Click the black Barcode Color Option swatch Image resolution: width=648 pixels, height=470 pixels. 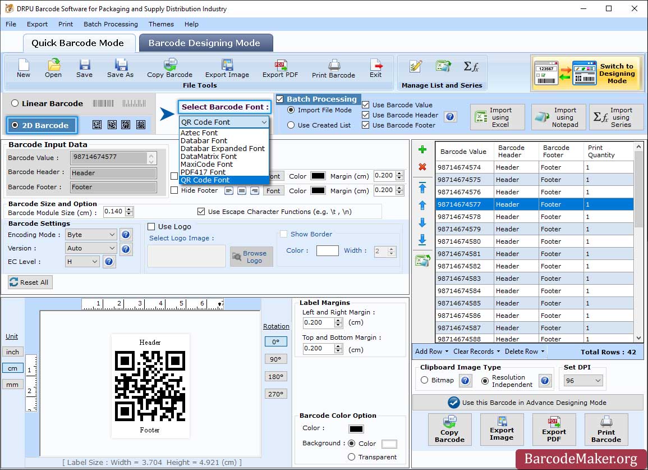point(356,429)
